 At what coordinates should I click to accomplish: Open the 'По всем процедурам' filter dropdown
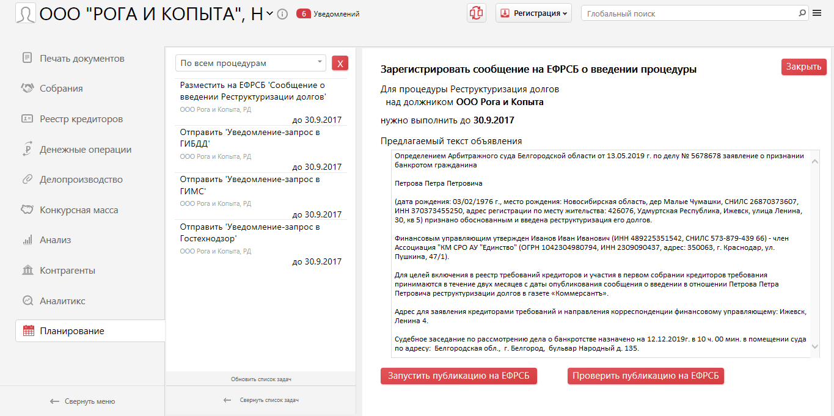tap(251, 63)
